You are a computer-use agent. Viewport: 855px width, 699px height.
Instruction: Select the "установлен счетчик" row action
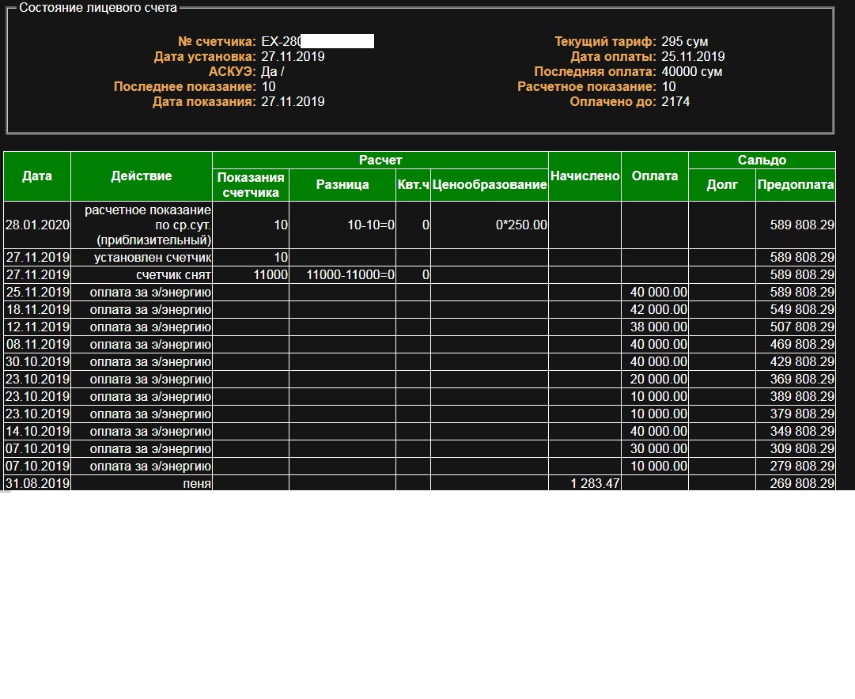[153, 257]
